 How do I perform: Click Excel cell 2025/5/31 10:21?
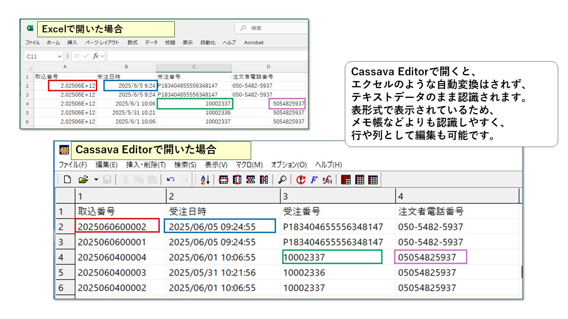pos(126,113)
